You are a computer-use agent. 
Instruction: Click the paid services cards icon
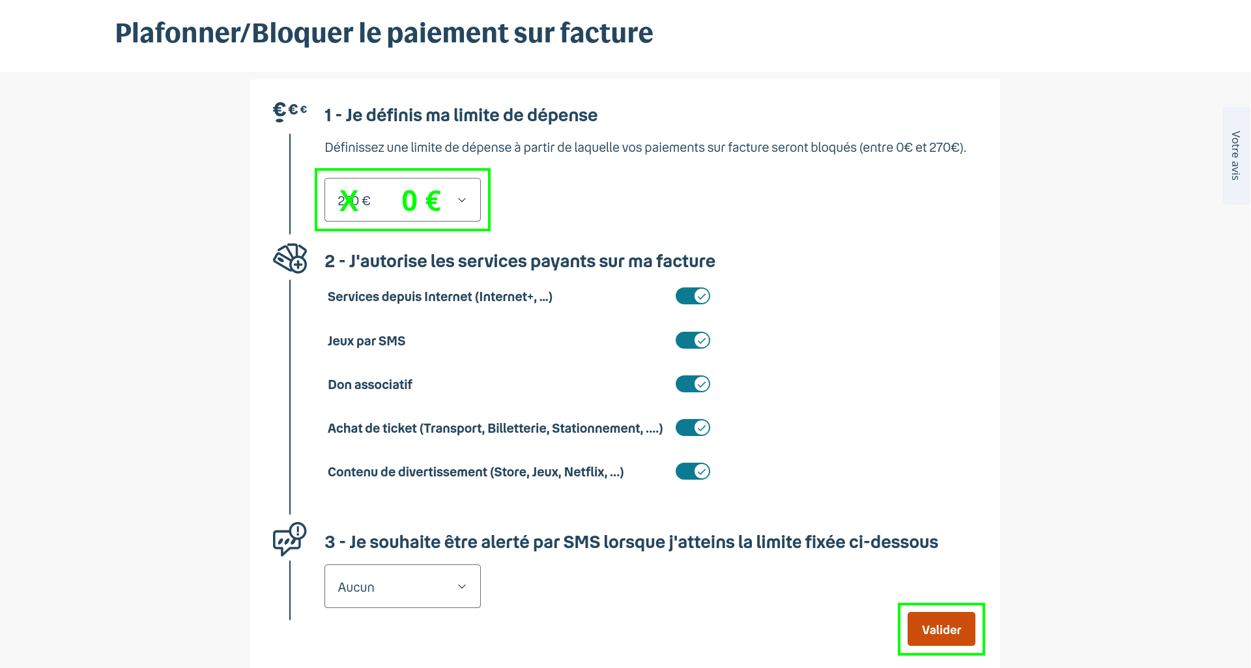click(290, 259)
